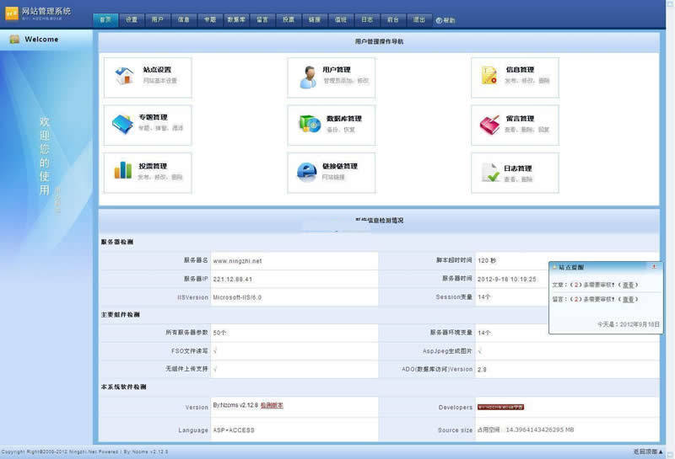Click the house icon for 站点设置
Image resolution: width=675 pixels, height=459 pixels.
coord(124,76)
